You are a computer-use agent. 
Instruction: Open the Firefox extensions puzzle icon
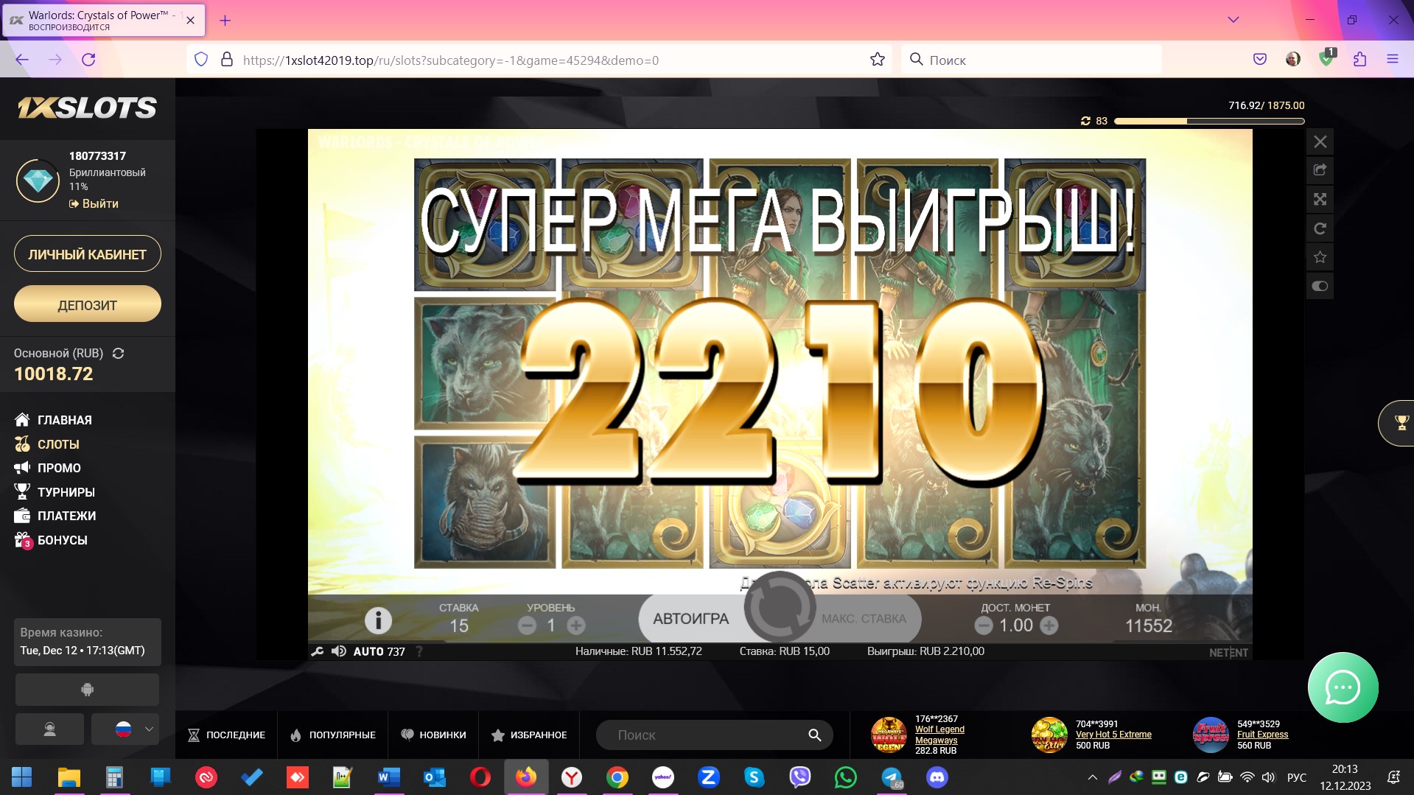click(1359, 60)
